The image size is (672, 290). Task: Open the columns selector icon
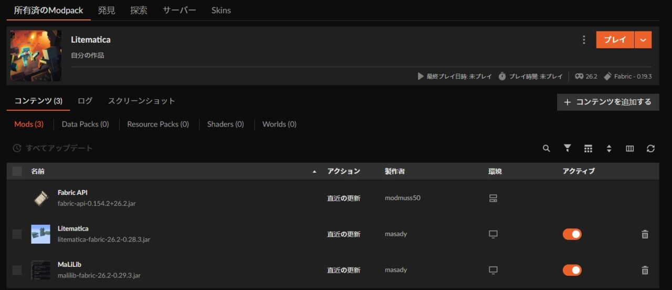pos(630,149)
